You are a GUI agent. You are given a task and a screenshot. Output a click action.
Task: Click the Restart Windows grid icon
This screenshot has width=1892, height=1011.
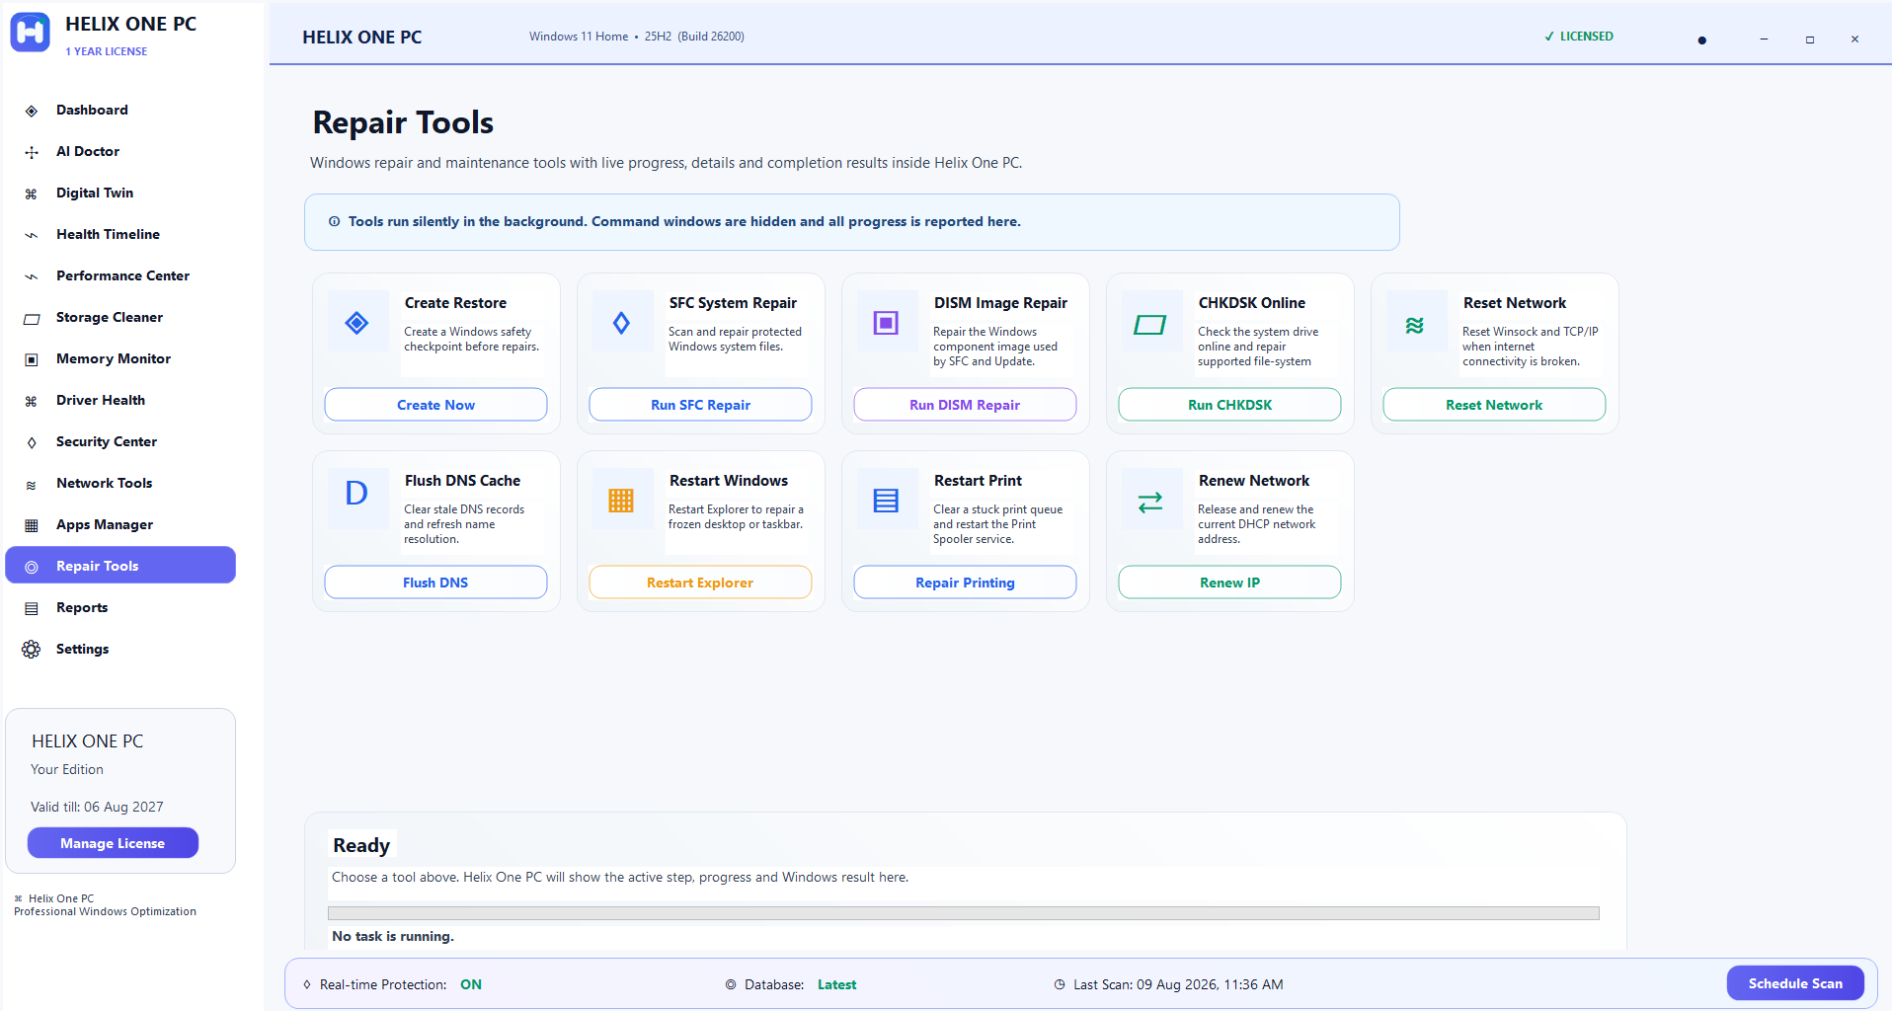(x=621, y=501)
